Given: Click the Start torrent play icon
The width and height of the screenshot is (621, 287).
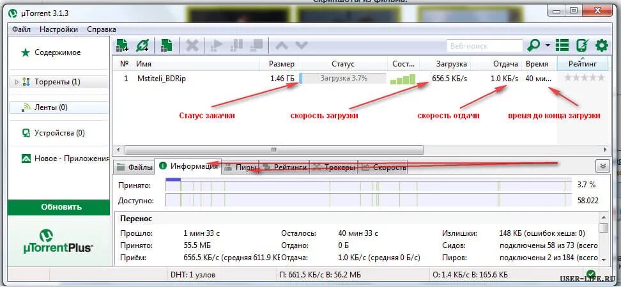Looking at the screenshot, I should [x=216, y=45].
